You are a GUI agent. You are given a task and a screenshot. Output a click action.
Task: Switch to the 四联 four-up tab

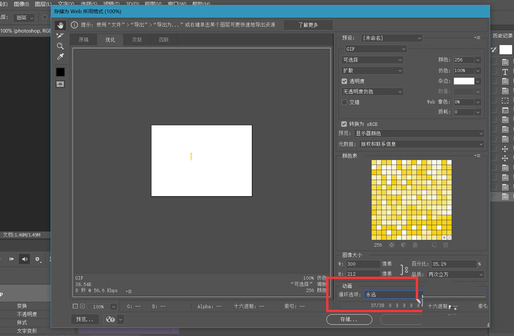click(x=163, y=39)
